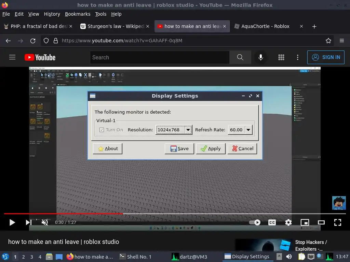Play the video

coord(12,222)
